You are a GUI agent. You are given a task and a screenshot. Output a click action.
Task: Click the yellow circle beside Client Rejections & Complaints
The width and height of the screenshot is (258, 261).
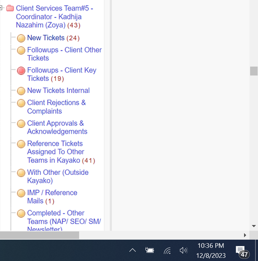point(21,103)
